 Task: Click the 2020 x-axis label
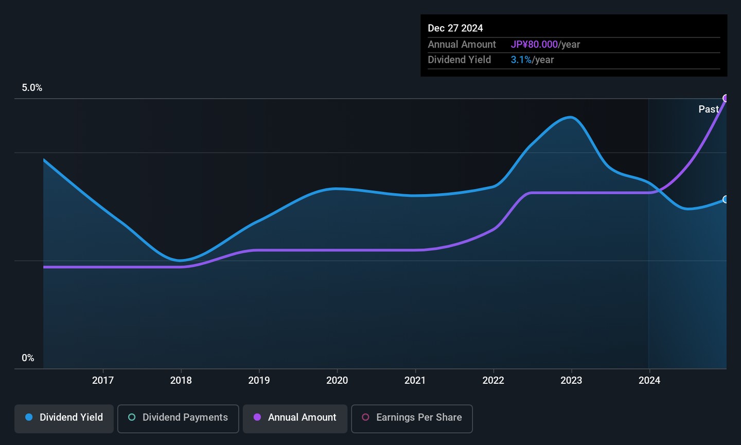[x=337, y=380]
